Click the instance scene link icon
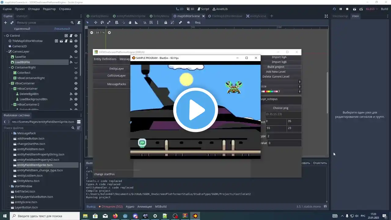391x220 pixels. click(x=12, y=23)
